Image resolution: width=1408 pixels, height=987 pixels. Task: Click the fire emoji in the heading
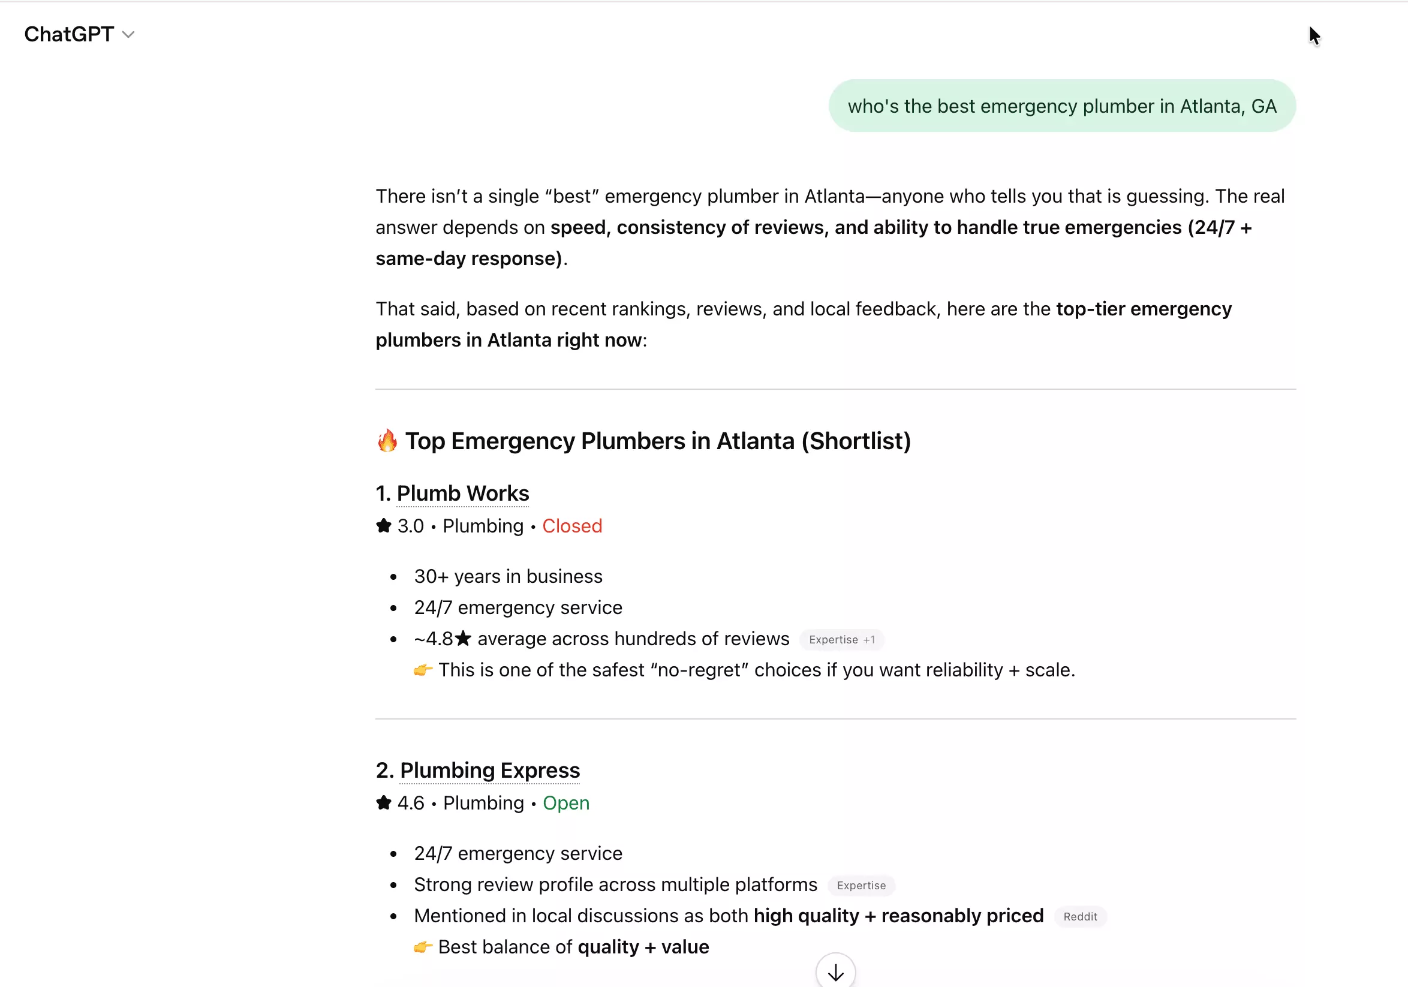pyautogui.click(x=387, y=441)
